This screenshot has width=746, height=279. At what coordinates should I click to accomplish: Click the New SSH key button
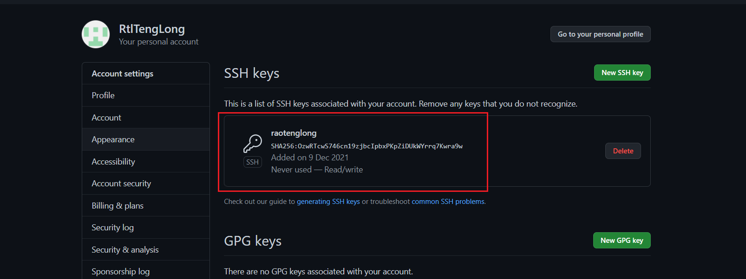point(622,72)
